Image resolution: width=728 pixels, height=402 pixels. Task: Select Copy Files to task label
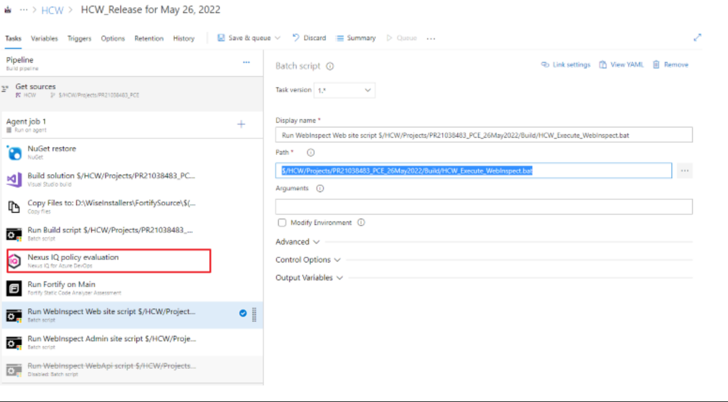111,203
